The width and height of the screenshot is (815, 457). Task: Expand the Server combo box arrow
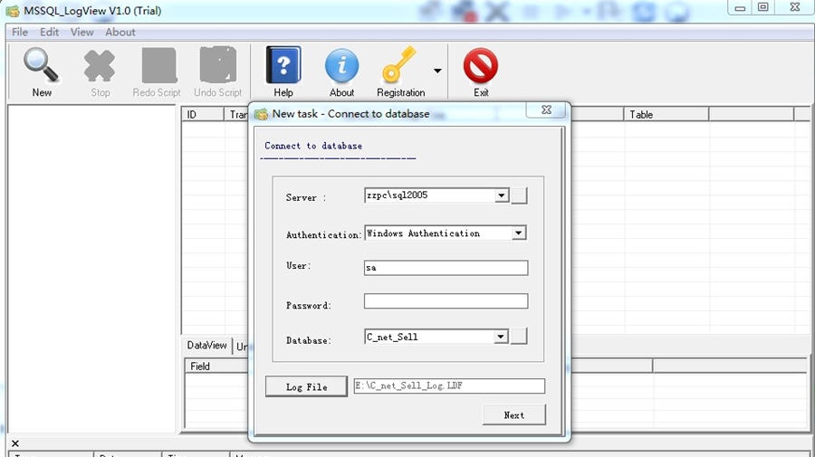coord(501,195)
